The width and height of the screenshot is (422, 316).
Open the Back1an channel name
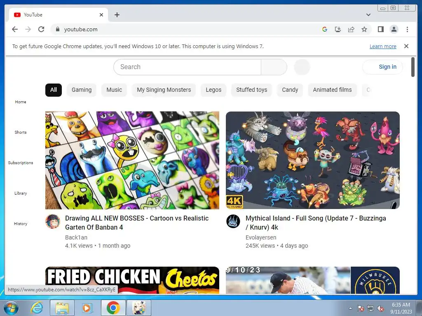click(x=76, y=237)
